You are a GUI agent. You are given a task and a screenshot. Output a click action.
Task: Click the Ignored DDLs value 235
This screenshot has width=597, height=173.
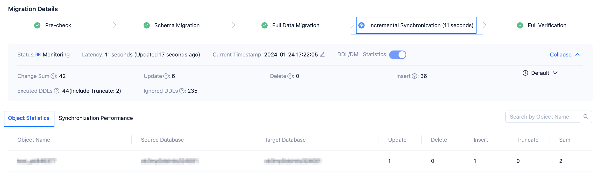[x=193, y=91]
